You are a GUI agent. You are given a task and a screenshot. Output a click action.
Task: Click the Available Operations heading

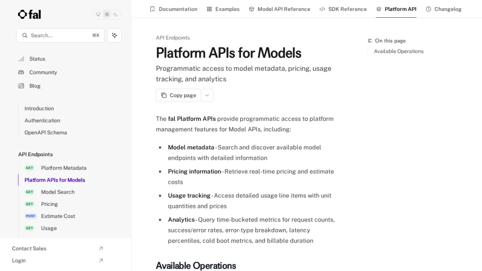pos(196,266)
